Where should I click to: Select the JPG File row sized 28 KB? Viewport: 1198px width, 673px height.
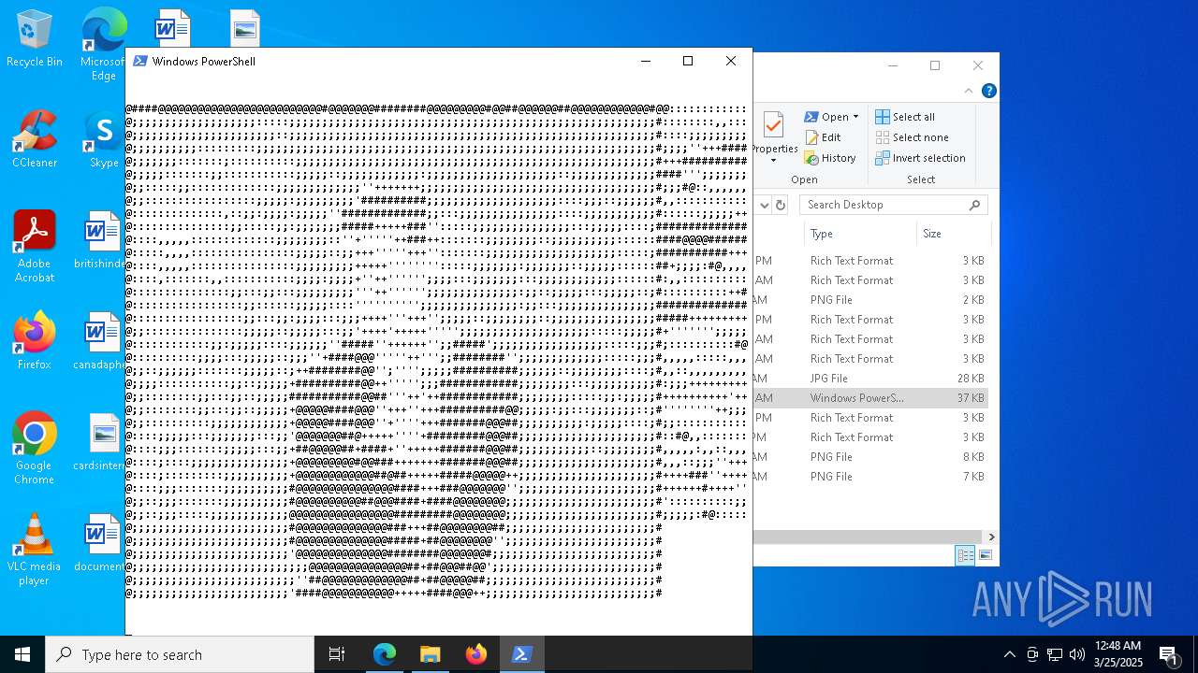pyautogui.click(x=870, y=379)
